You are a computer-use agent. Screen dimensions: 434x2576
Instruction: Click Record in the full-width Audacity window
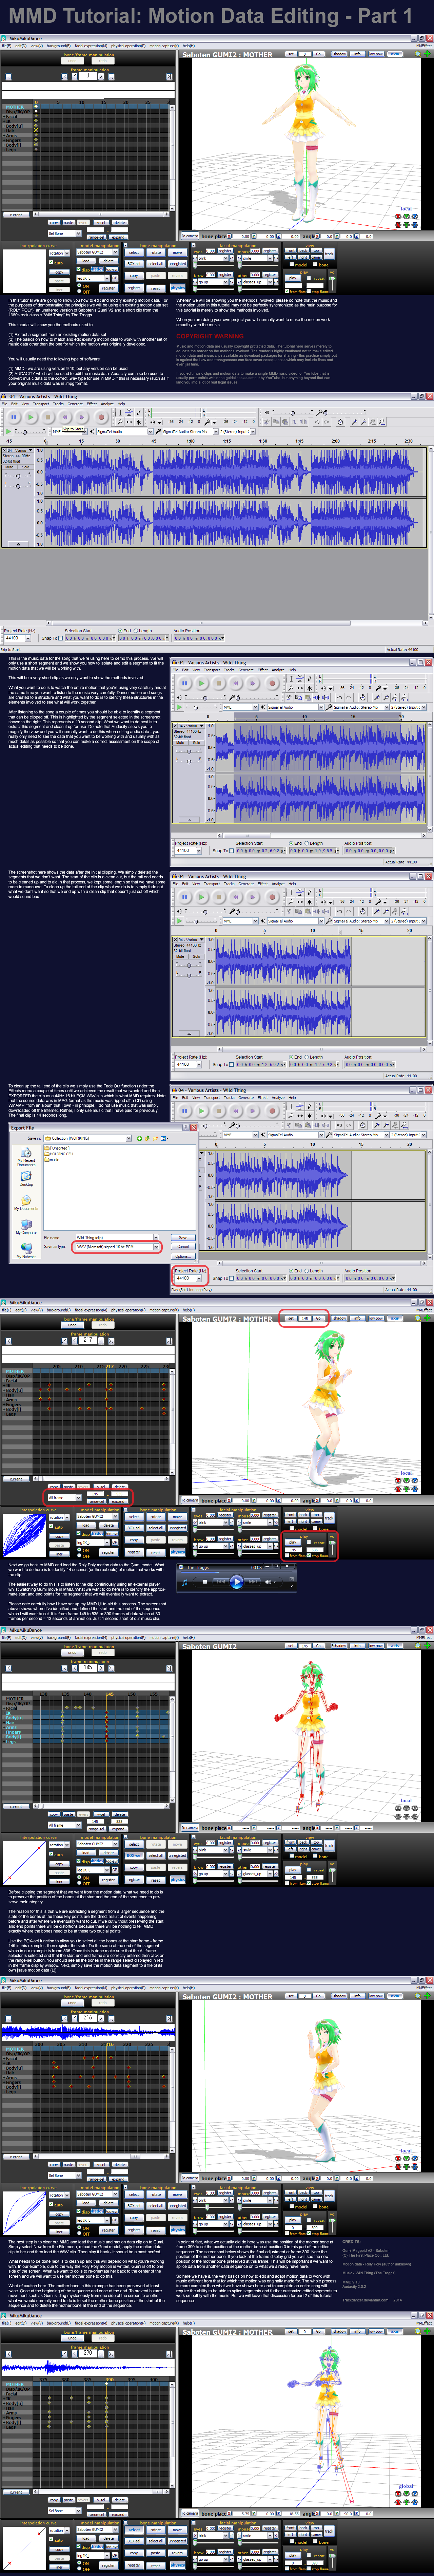[x=101, y=417]
